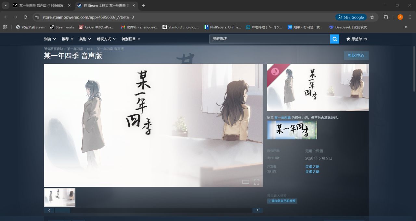Screen dimensions: 416x221
Task: Expand the 特别栏目 dropdown menu
Action: coord(131,39)
